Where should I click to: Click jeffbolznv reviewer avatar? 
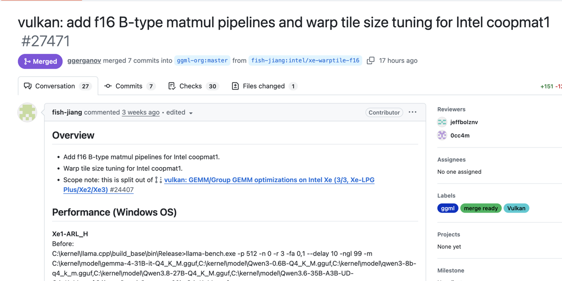[442, 122]
